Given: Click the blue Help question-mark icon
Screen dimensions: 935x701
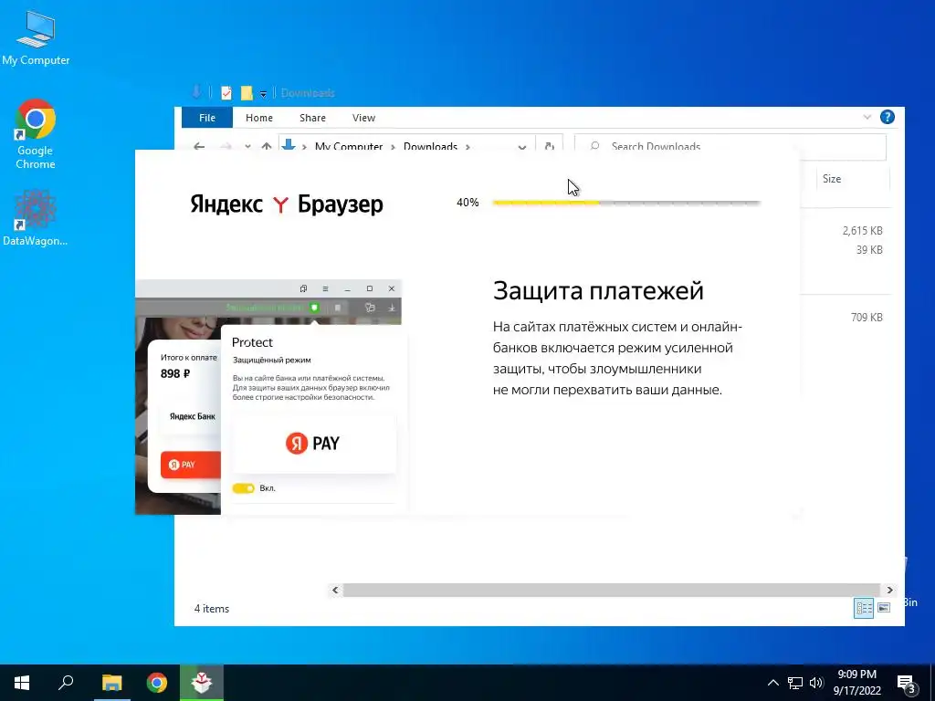Looking at the screenshot, I should 888,117.
